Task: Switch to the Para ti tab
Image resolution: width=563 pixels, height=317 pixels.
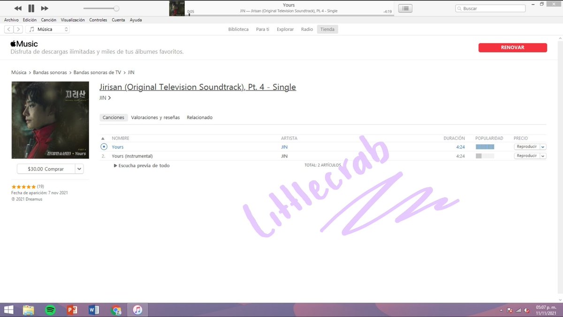Action: [263, 29]
